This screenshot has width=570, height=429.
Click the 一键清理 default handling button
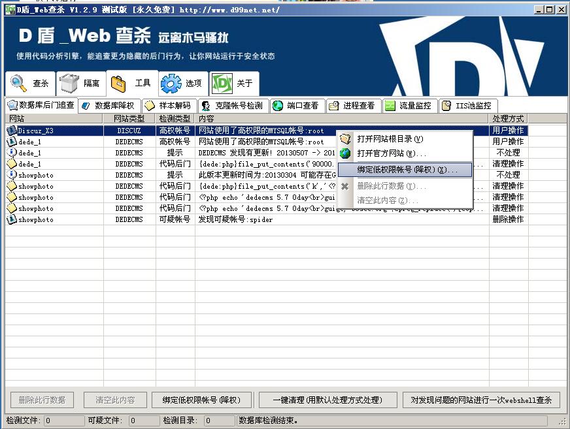tap(327, 400)
